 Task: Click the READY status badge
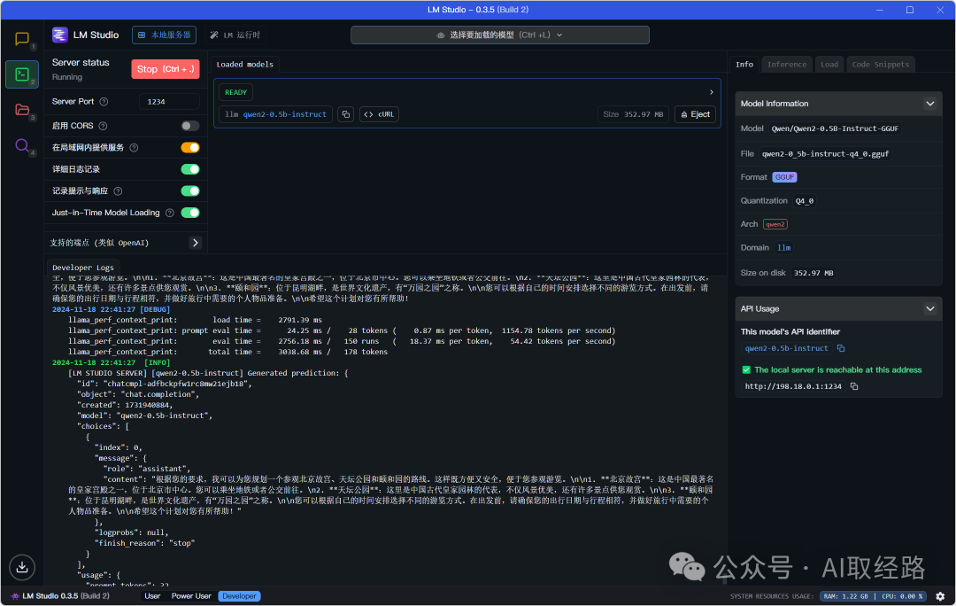pyautogui.click(x=236, y=92)
